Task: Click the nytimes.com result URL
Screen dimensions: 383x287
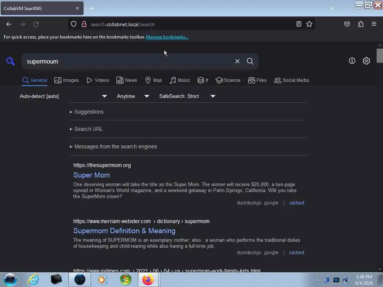Action: 167,271
